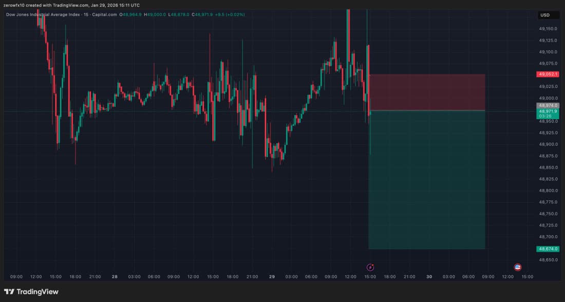This screenshot has height=302, width=565.
Task: Click the 49,150.0 price axis label
Action: click(548, 28)
